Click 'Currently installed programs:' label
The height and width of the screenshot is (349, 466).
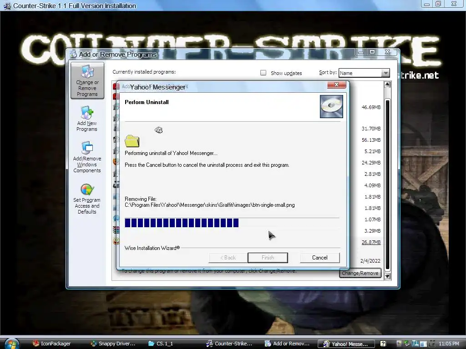[144, 72]
